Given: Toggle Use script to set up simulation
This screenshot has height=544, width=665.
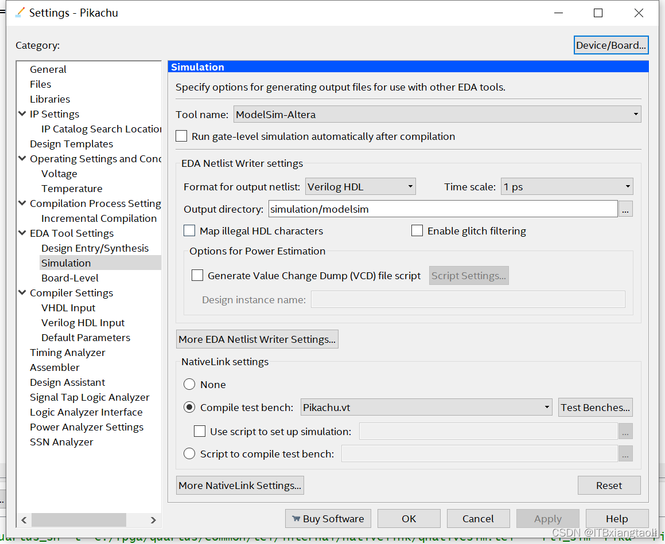Looking at the screenshot, I should coord(200,432).
